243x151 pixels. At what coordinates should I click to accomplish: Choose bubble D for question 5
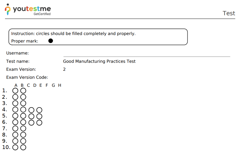pos(39,116)
